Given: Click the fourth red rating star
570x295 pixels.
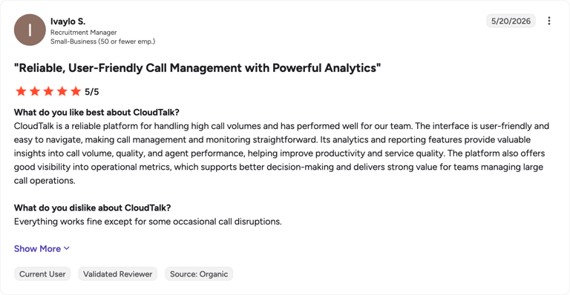Looking at the screenshot, I should [x=62, y=91].
